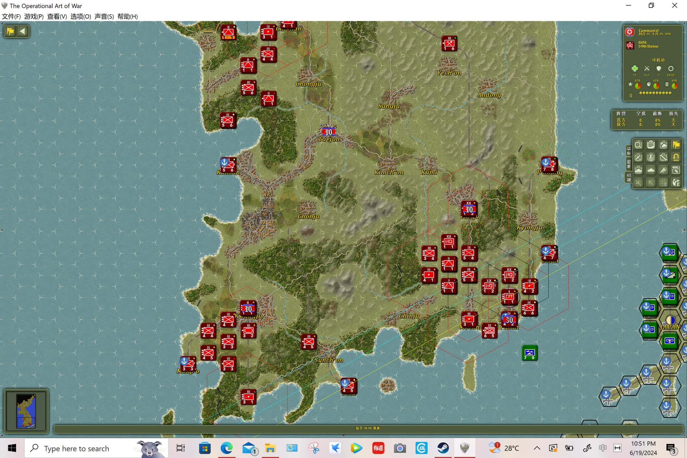Open the weather report icon
Viewport: 687px width, 458px height.
(663, 145)
